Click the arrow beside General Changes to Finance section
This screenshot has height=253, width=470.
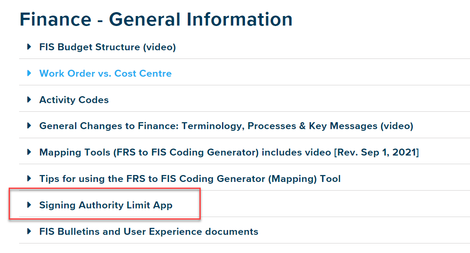[x=29, y=126]
